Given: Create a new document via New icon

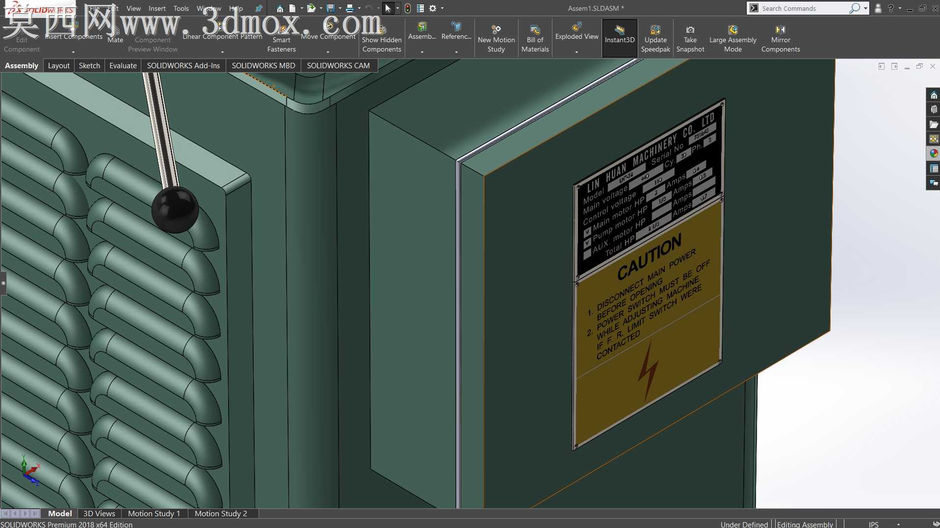Looking at the screenshot, I should point(292,8).
